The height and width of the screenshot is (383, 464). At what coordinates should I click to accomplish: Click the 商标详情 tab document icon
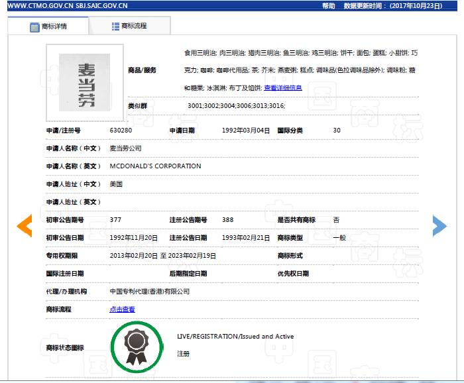pyautogui.click(x=34, y=27)
